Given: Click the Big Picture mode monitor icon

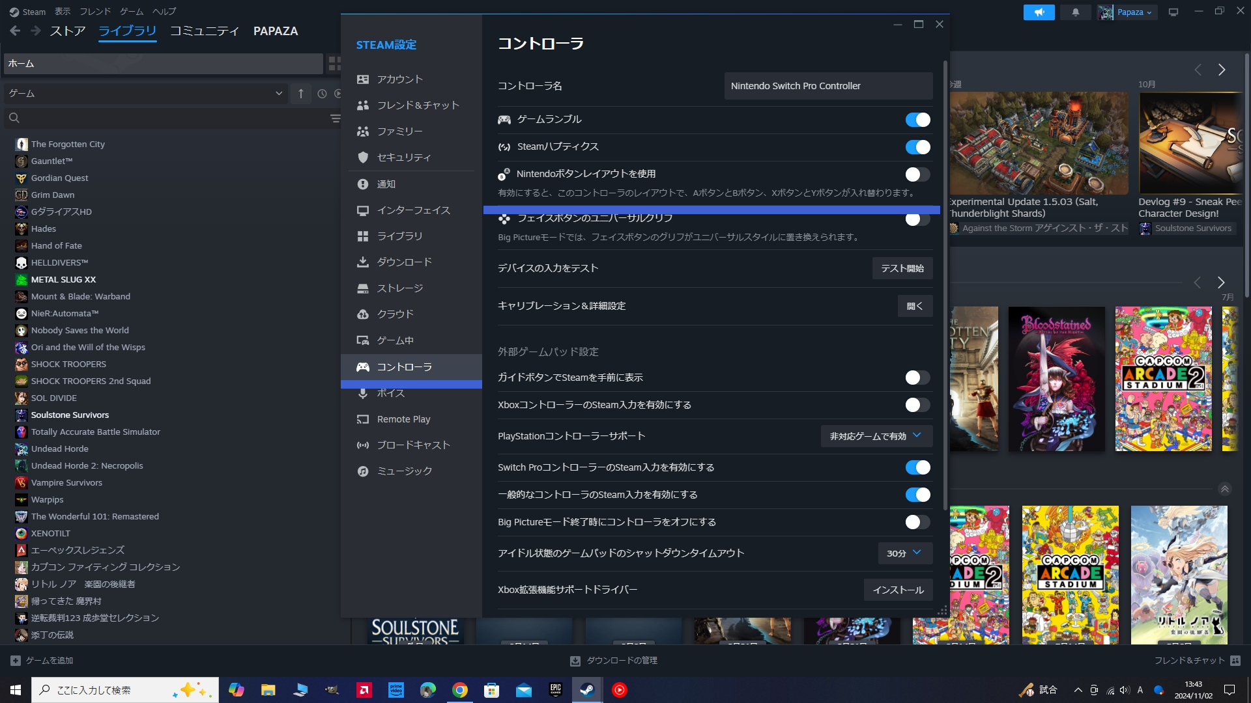Looking at the screenshot, I should 1173,12.
